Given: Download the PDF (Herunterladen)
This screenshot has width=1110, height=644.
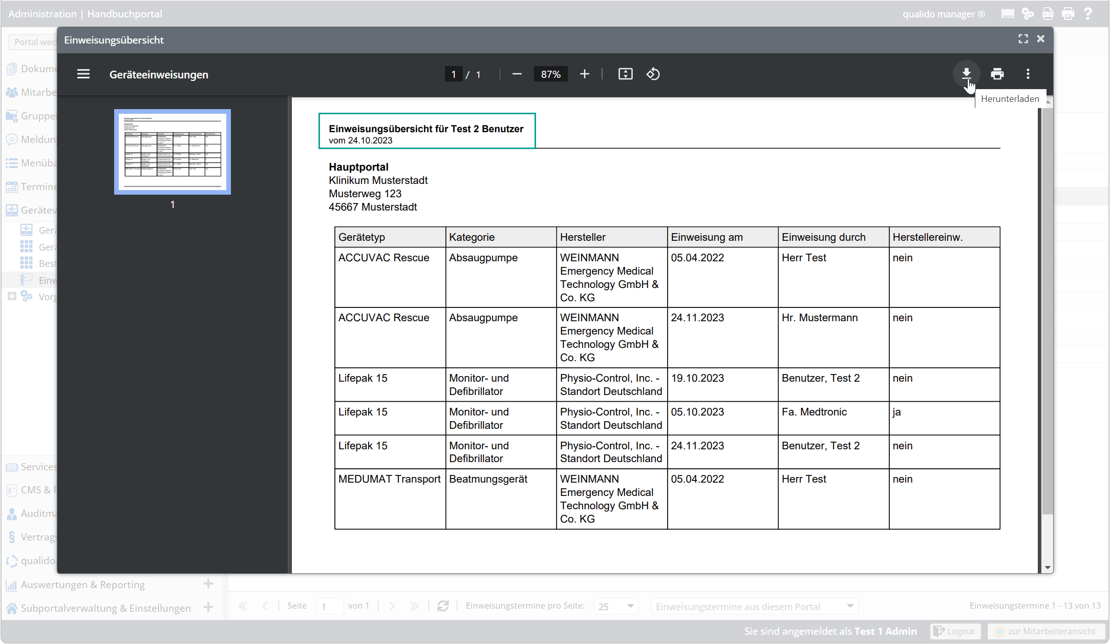Looking at the screenshot, I should click(966, 74).
